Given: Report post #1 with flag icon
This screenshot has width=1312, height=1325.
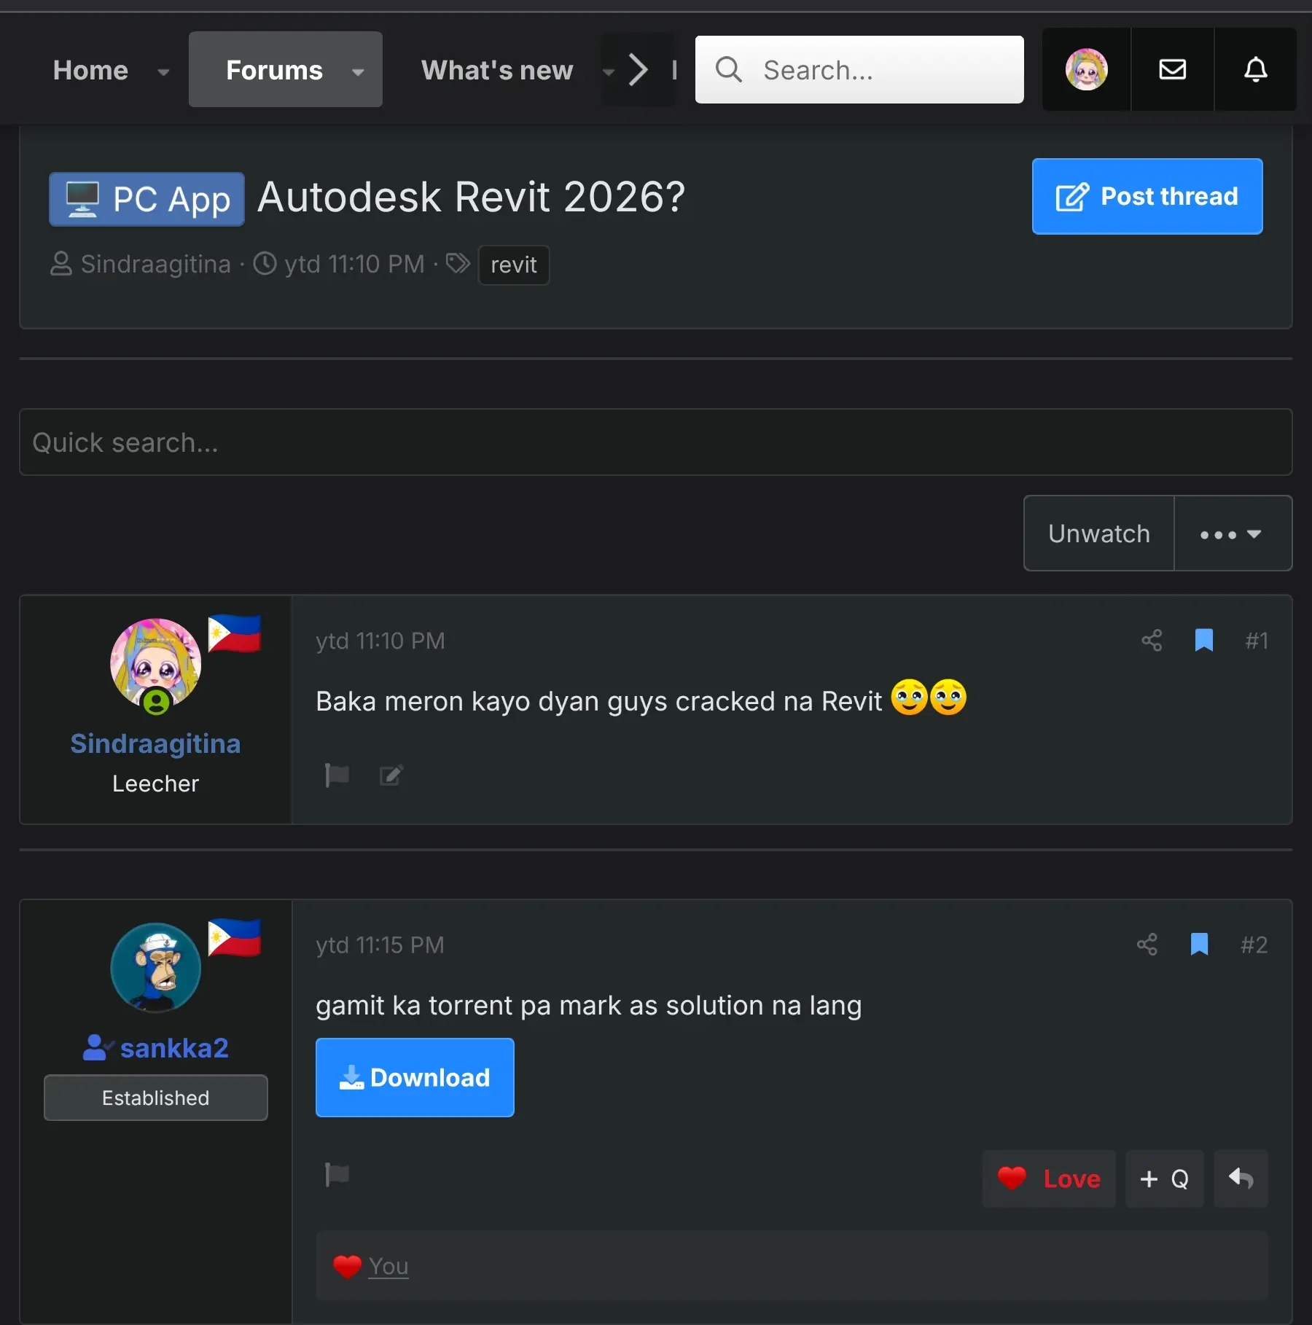Looking at the screenshot, I should (337, 775).
